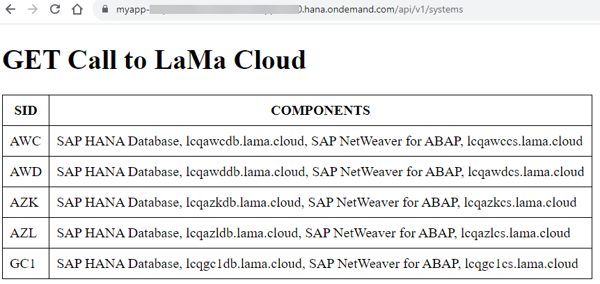Reload the page with the refresh icon
Screen dimensions: 600x284
click(x=55, y=9)
